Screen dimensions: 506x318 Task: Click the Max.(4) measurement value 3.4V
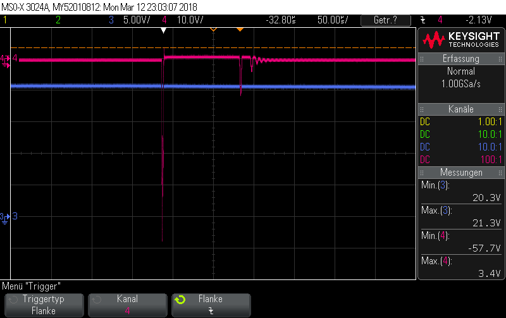489,274
